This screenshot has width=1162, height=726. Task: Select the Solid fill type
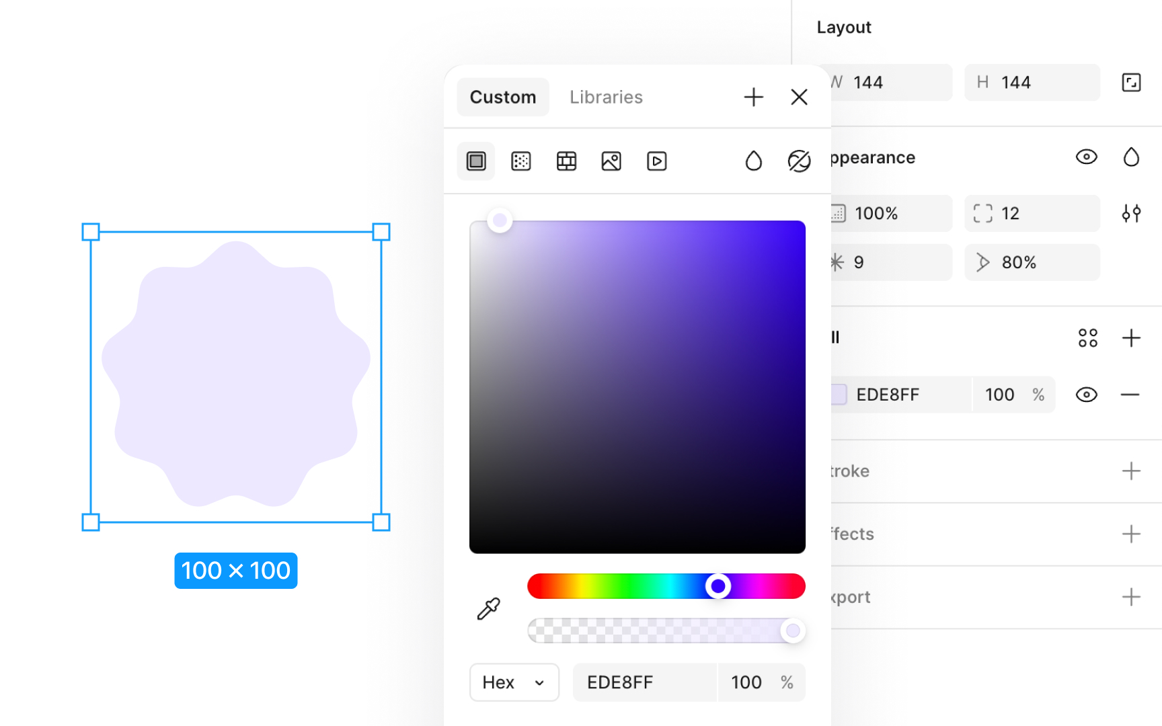[x=476, y=161]
